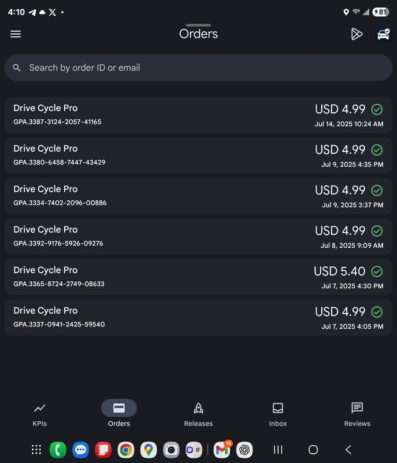Tap the Google Play Console logo icon
The image size is (397, 463).
[357, 34]
